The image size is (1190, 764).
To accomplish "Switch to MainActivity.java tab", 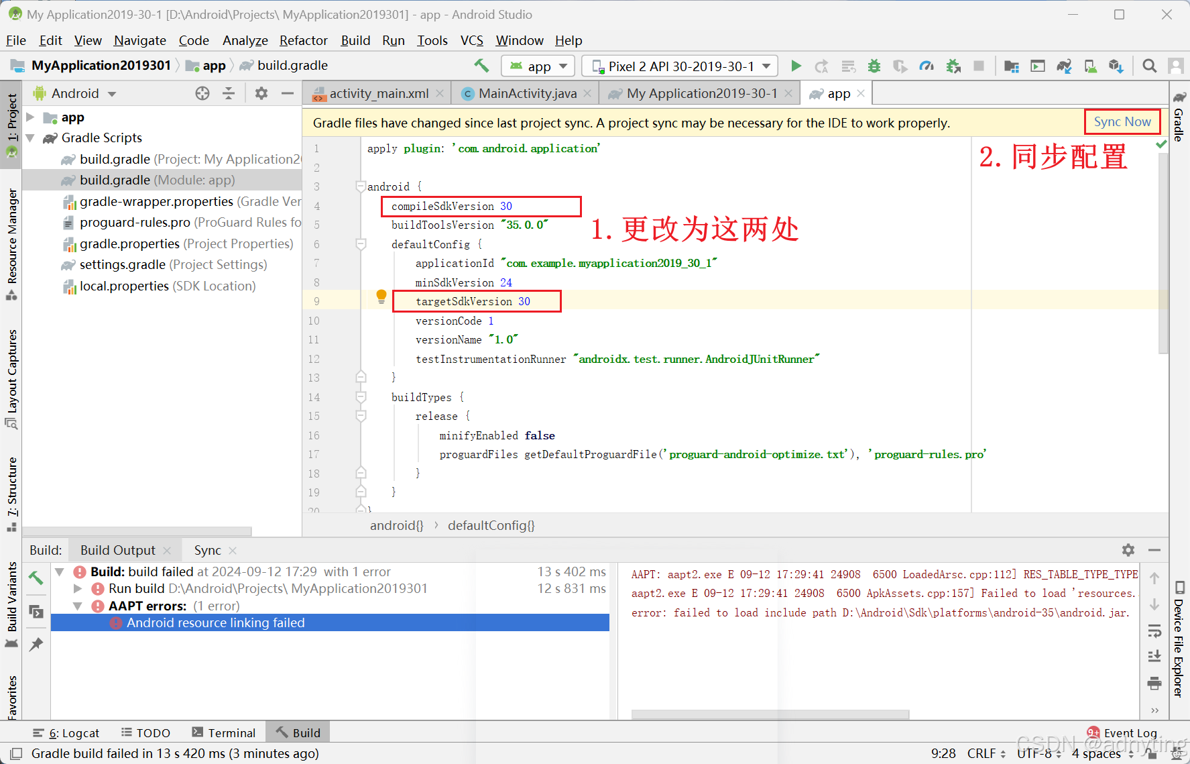I will pos(527,93).
